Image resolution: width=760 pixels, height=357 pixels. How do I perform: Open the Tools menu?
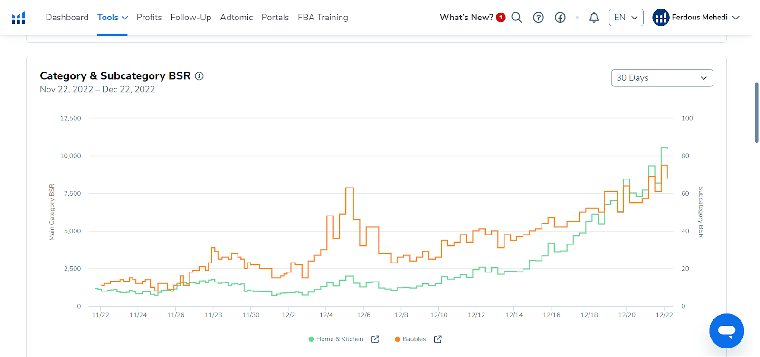(x=112, y=18)
